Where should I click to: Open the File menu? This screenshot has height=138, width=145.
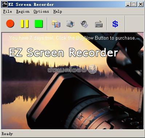pyautogui.click(x=8, y=12)
